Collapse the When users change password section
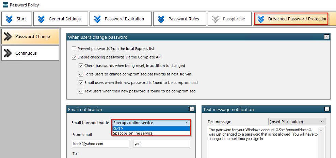 pyautogui.click(x=326, y=37)
